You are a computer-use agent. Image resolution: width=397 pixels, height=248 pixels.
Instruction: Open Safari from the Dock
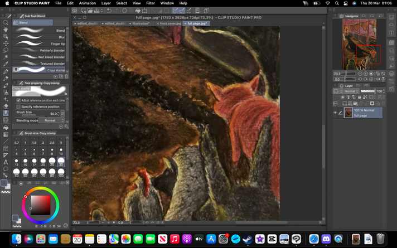click(314, 239)
